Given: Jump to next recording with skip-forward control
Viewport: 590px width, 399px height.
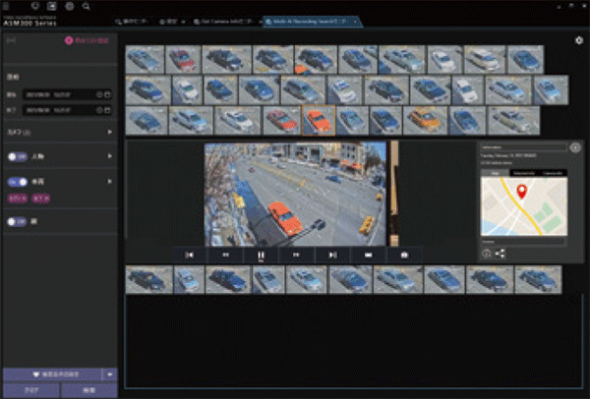Looking at the screenshot, I should (x=332, y=255).
